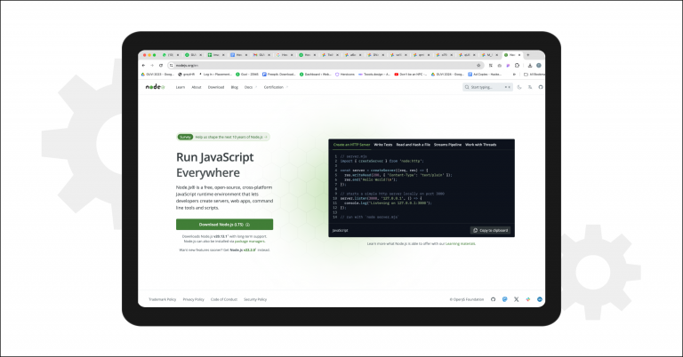Click the Download Node.js (LTS) button
683x357 pixels.
coord(224,225)
